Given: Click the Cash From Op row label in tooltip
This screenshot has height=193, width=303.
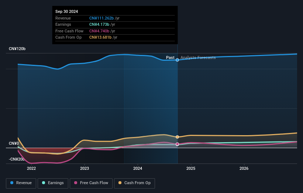Looking at the screenshot, I should pyautogui.click(x=68, y=38).
